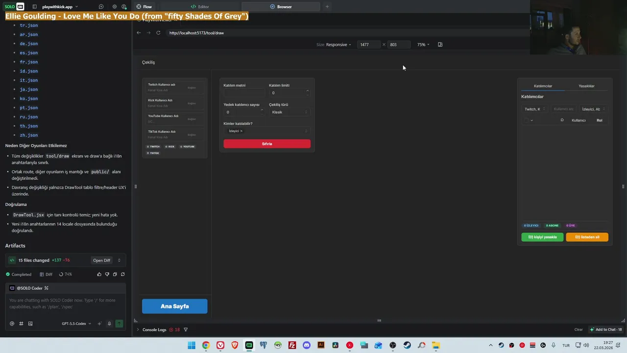Screen dimensions: 627x353
Task: Copy the response with copy icon
Action: click(x=115, y=275)
